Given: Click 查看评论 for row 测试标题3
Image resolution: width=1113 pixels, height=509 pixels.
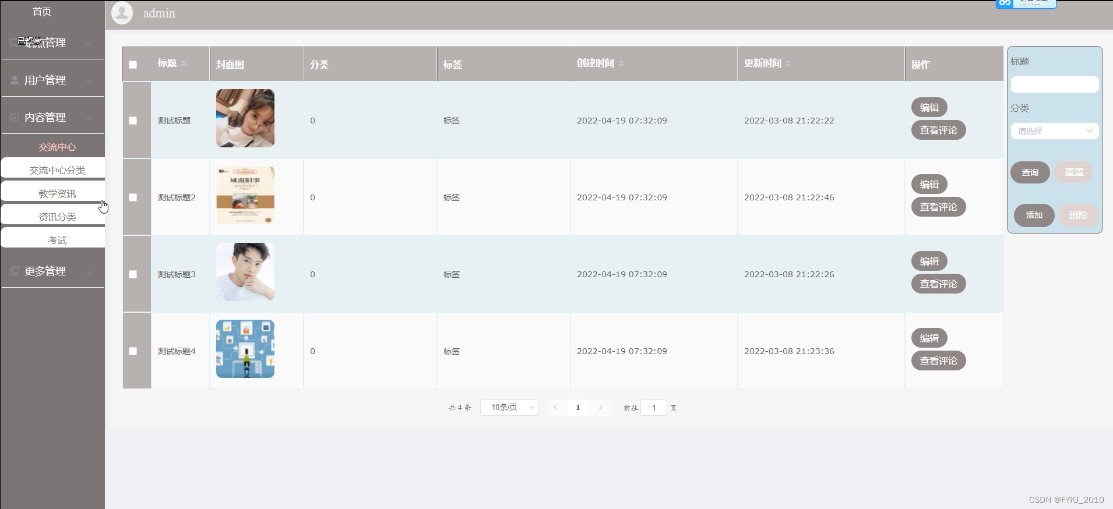Looking at the screenshot, I should pyautogui.click(x=938, y=284).
